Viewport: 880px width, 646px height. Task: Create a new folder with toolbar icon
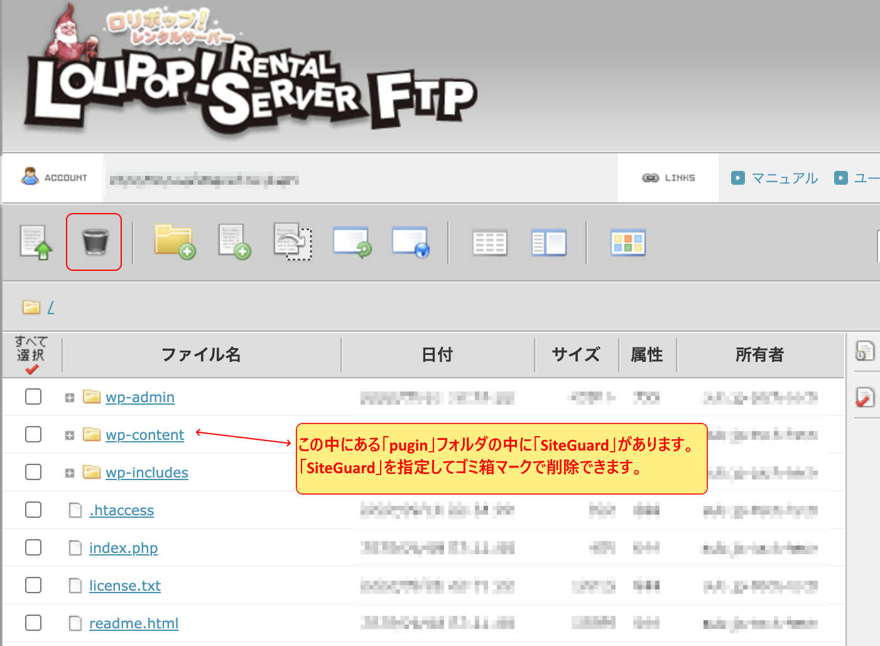(175, 242)
